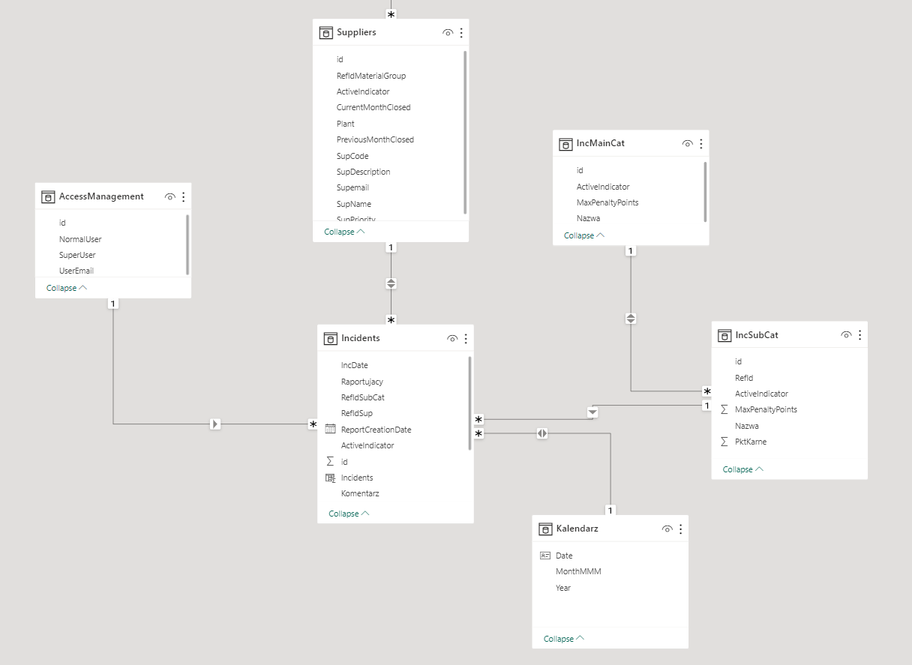This screenshot has height=665, width=912.
Task: Select RefId field in IncSubCat
Action: tap(744, 378)
